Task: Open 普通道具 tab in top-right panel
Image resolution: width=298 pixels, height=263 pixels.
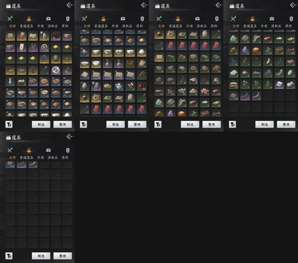Action: pyautogui.click(x=250, y=26)
